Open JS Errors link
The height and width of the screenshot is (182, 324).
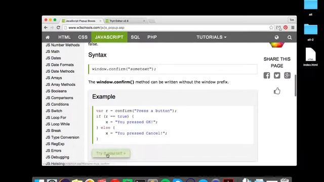point(54,151)
